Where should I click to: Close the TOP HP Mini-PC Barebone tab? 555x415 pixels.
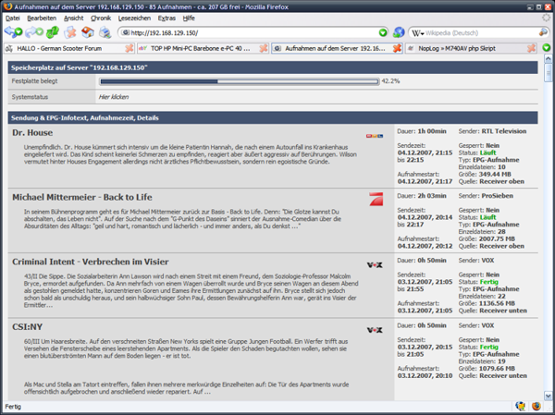pyautogui.click(x=264, y=48)
